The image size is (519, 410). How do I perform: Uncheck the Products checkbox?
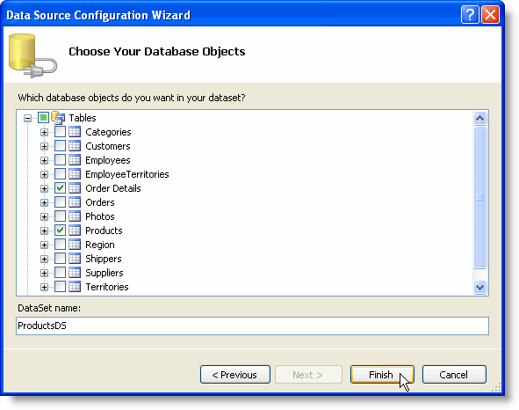coord(60,231)
